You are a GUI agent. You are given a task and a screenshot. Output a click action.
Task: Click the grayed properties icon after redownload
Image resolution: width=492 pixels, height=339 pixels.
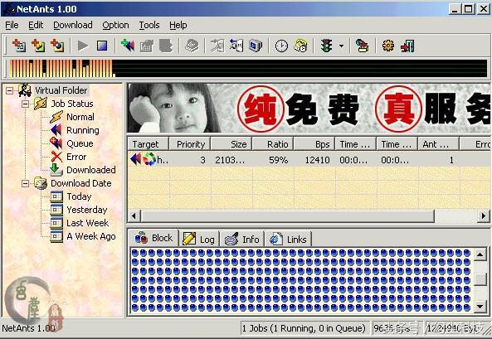pyautogui.click(x=147, y=46)
